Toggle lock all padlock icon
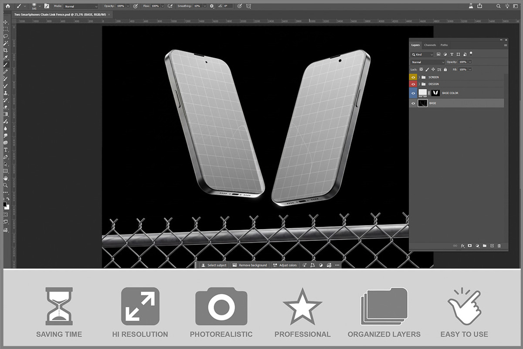This screenshot has width=523, height=349. click(x=445, y=69)
